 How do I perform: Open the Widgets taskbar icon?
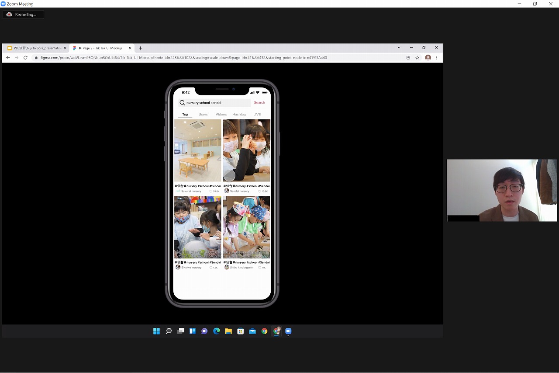pos(193,331)
